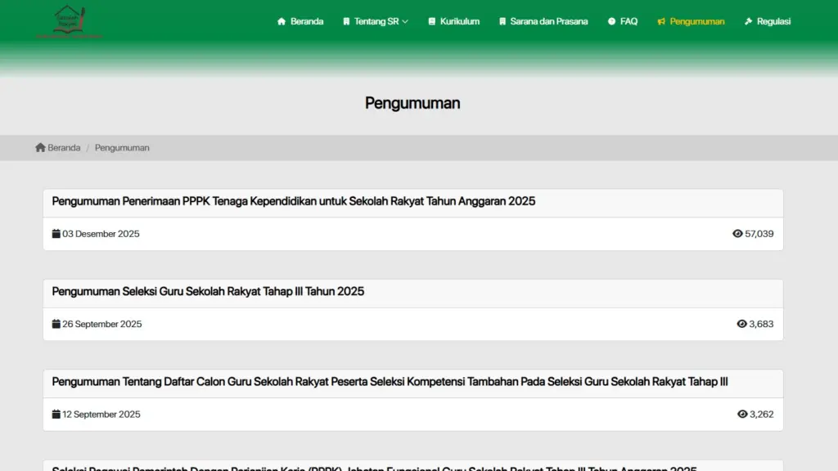This screenshot has height=471, width=838.
Task: Click the eye icon showing 57,039 views
Action: tap(739, 233)
